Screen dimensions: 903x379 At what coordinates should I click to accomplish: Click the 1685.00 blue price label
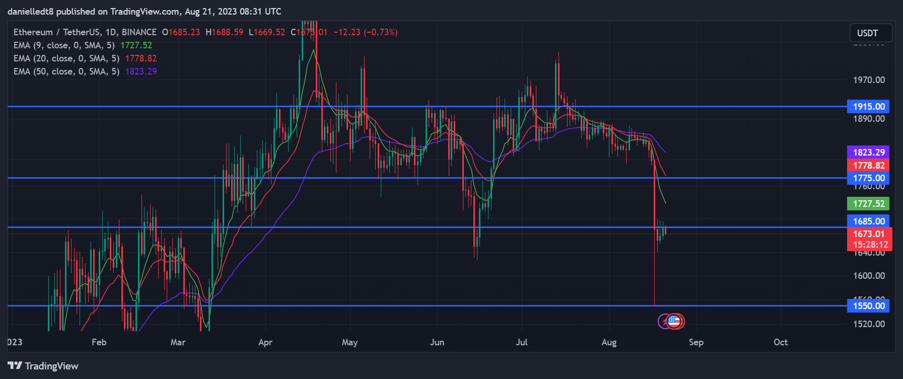point(868,221)
